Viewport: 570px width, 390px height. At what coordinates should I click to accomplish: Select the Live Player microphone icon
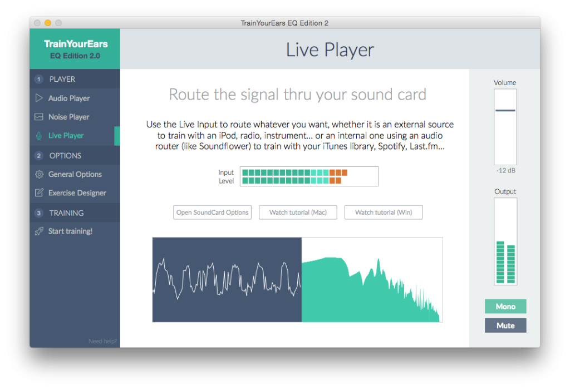[x=38, y=135]
